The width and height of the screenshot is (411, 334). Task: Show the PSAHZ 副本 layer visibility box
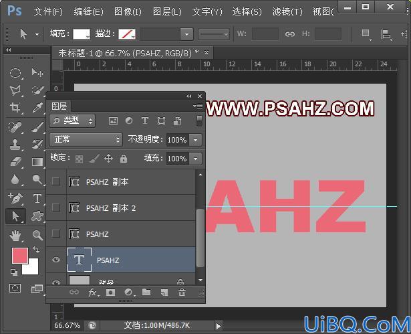[56, 181]
